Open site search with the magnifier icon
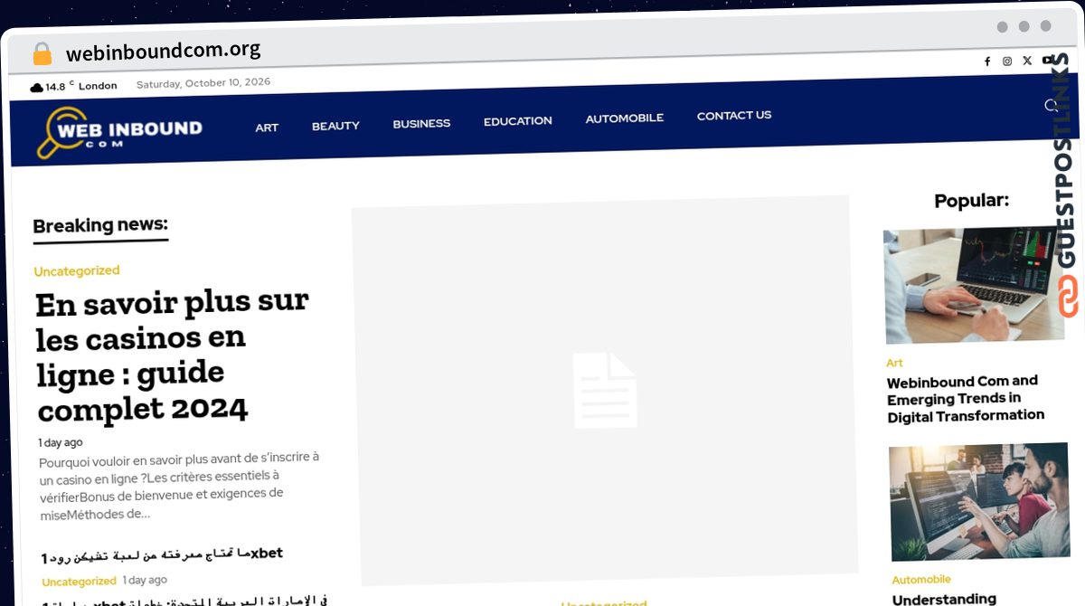 click(x=1052, y=106)
